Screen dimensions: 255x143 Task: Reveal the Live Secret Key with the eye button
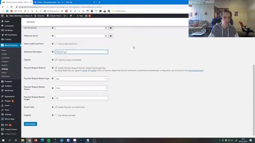tap(111, 28)
